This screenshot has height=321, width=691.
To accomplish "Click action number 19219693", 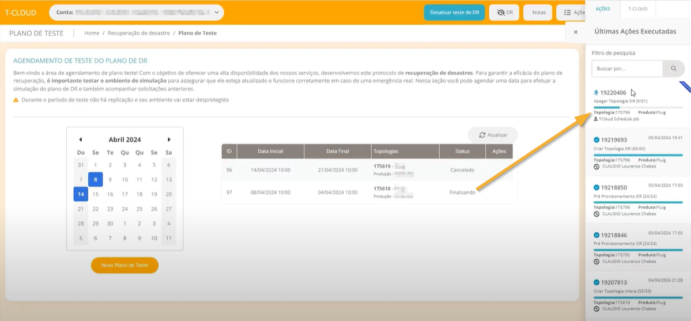I will pos(614,140).
